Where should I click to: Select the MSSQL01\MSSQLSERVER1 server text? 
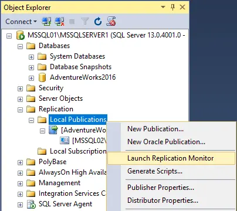(106, 35)
